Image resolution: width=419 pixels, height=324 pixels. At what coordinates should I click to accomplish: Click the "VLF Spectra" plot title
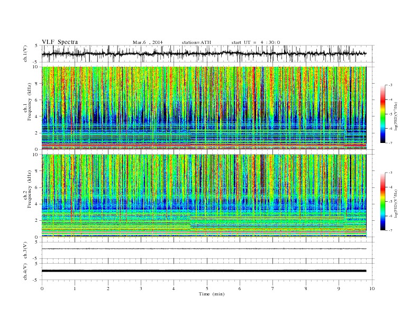tap(60, 42)
